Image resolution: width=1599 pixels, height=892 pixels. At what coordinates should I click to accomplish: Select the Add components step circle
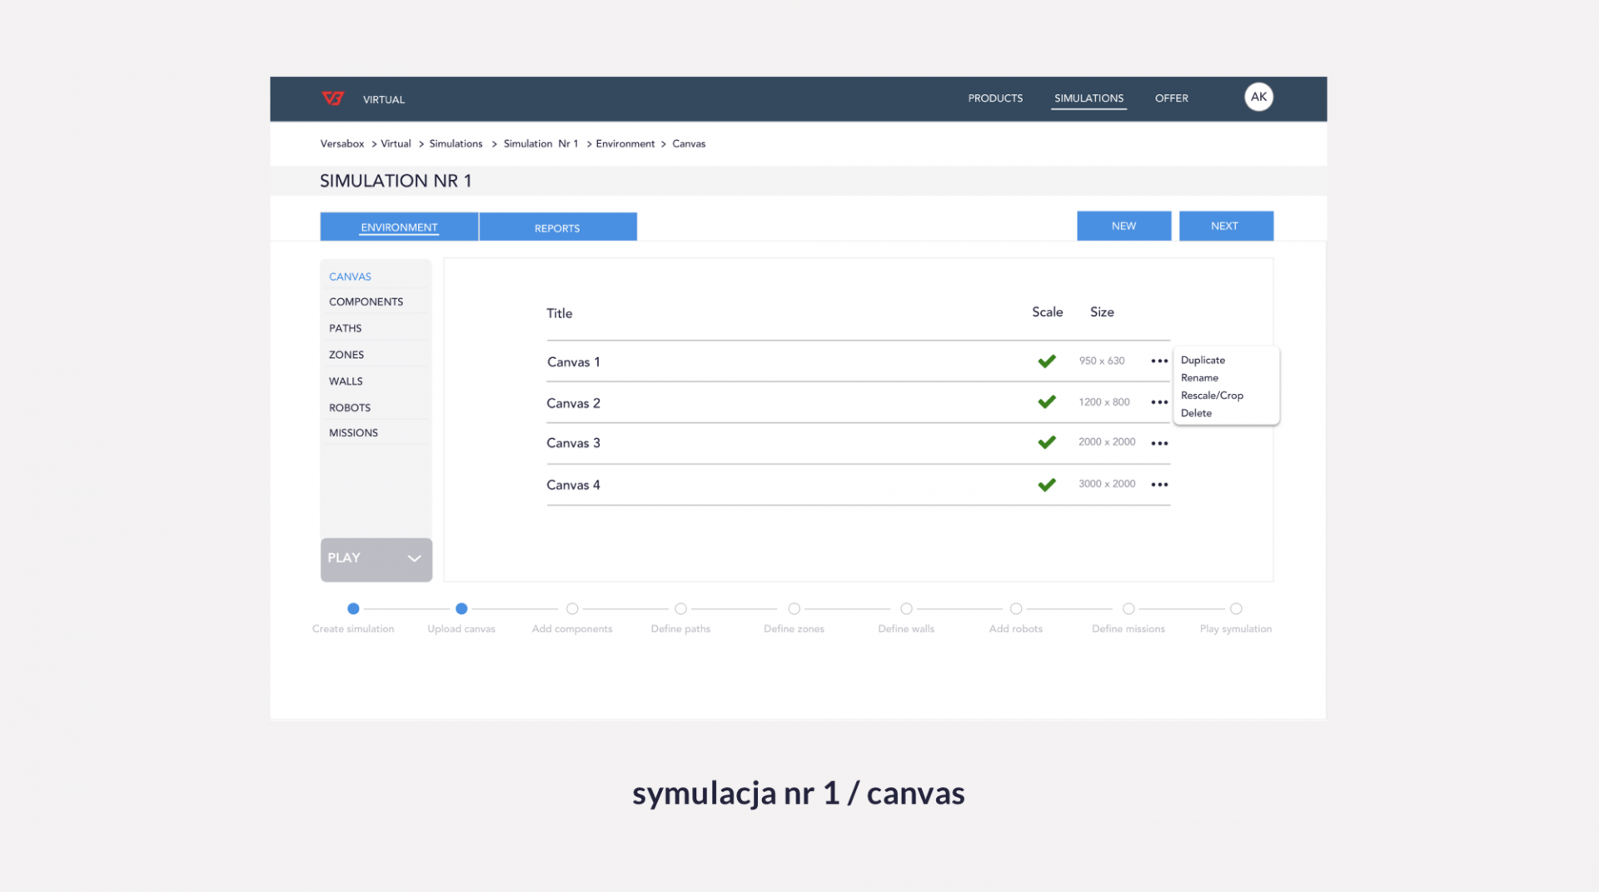572,609
